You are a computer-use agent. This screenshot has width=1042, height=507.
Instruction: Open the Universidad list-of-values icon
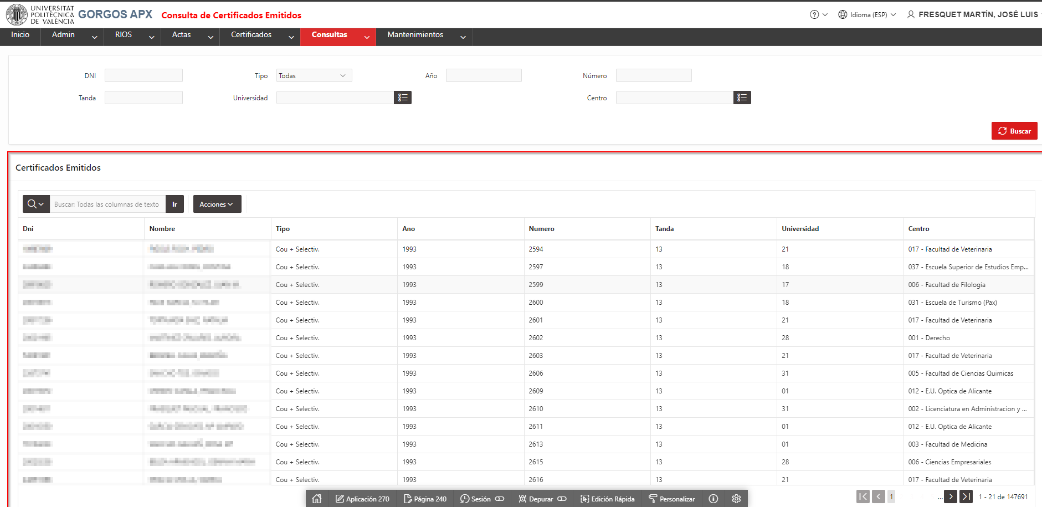pyautogui.click(x=403, y=98)
